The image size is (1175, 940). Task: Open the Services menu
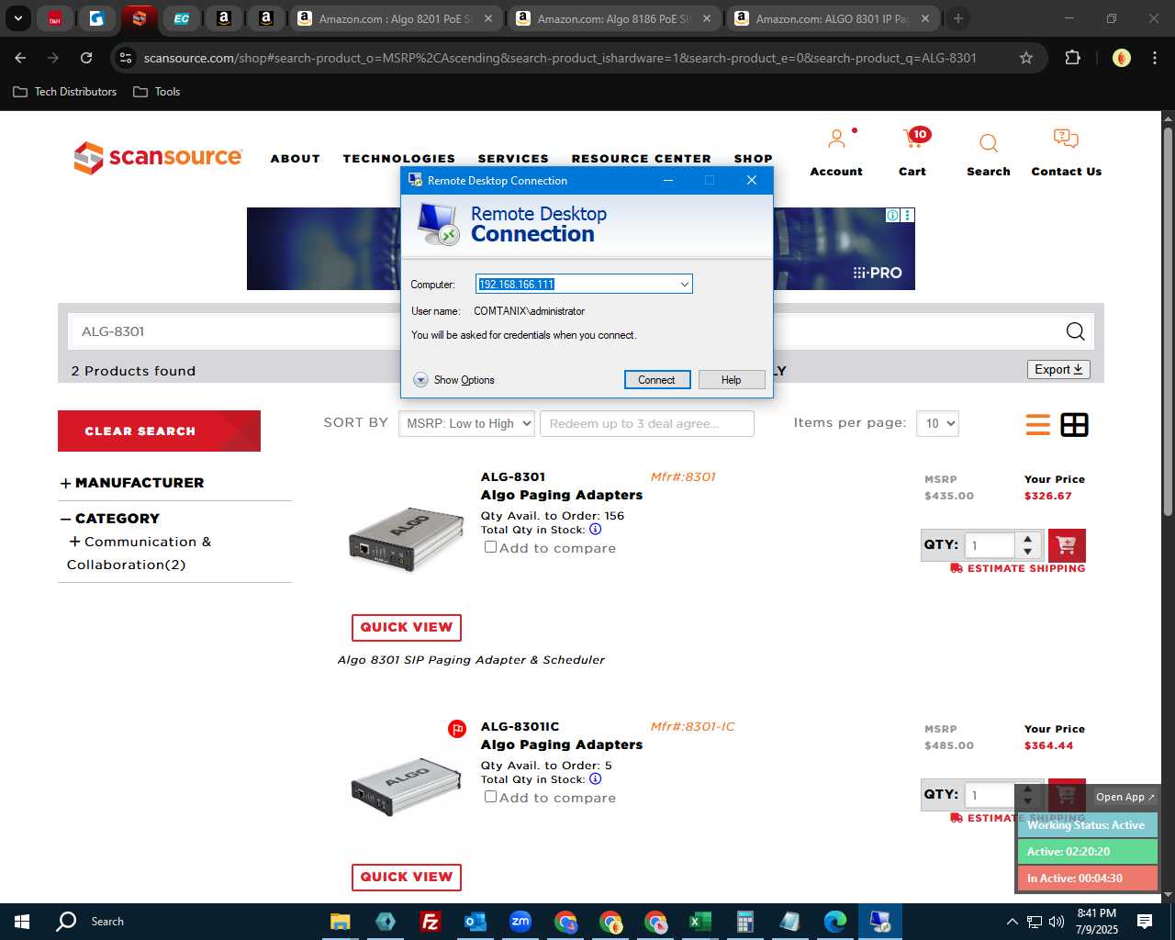click(513, 158)
